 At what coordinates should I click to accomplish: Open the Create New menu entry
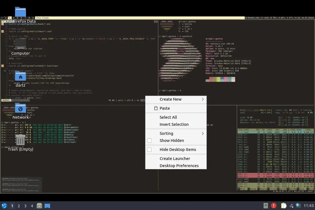point(176,99)
